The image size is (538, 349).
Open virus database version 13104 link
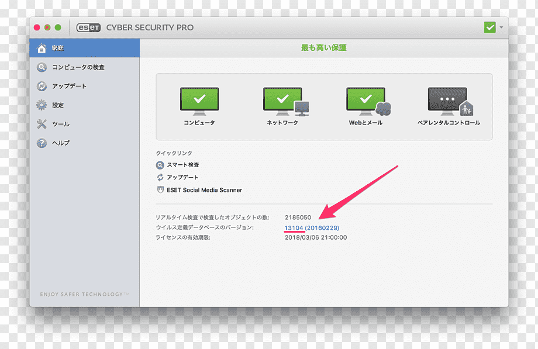pos(312,228)
